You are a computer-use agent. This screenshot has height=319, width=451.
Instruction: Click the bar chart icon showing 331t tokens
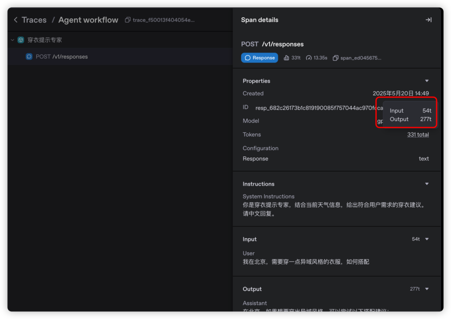[286, 58]
